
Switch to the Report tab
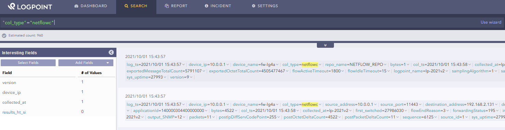pos(176,6)
